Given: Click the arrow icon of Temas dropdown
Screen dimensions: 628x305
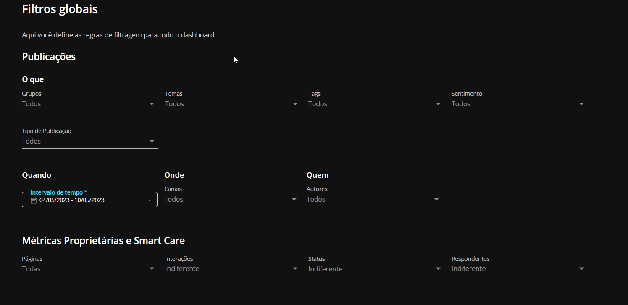Looking at the screenshot, I should (x=295, y=104).
